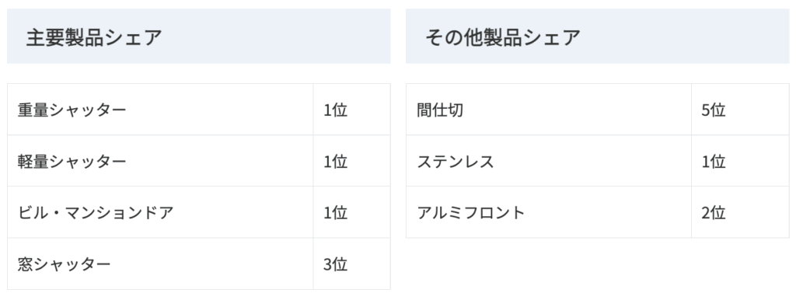Screen dimensions: 796x300
Task: Click the 重量 characters in first row
Action: (33, 110)
